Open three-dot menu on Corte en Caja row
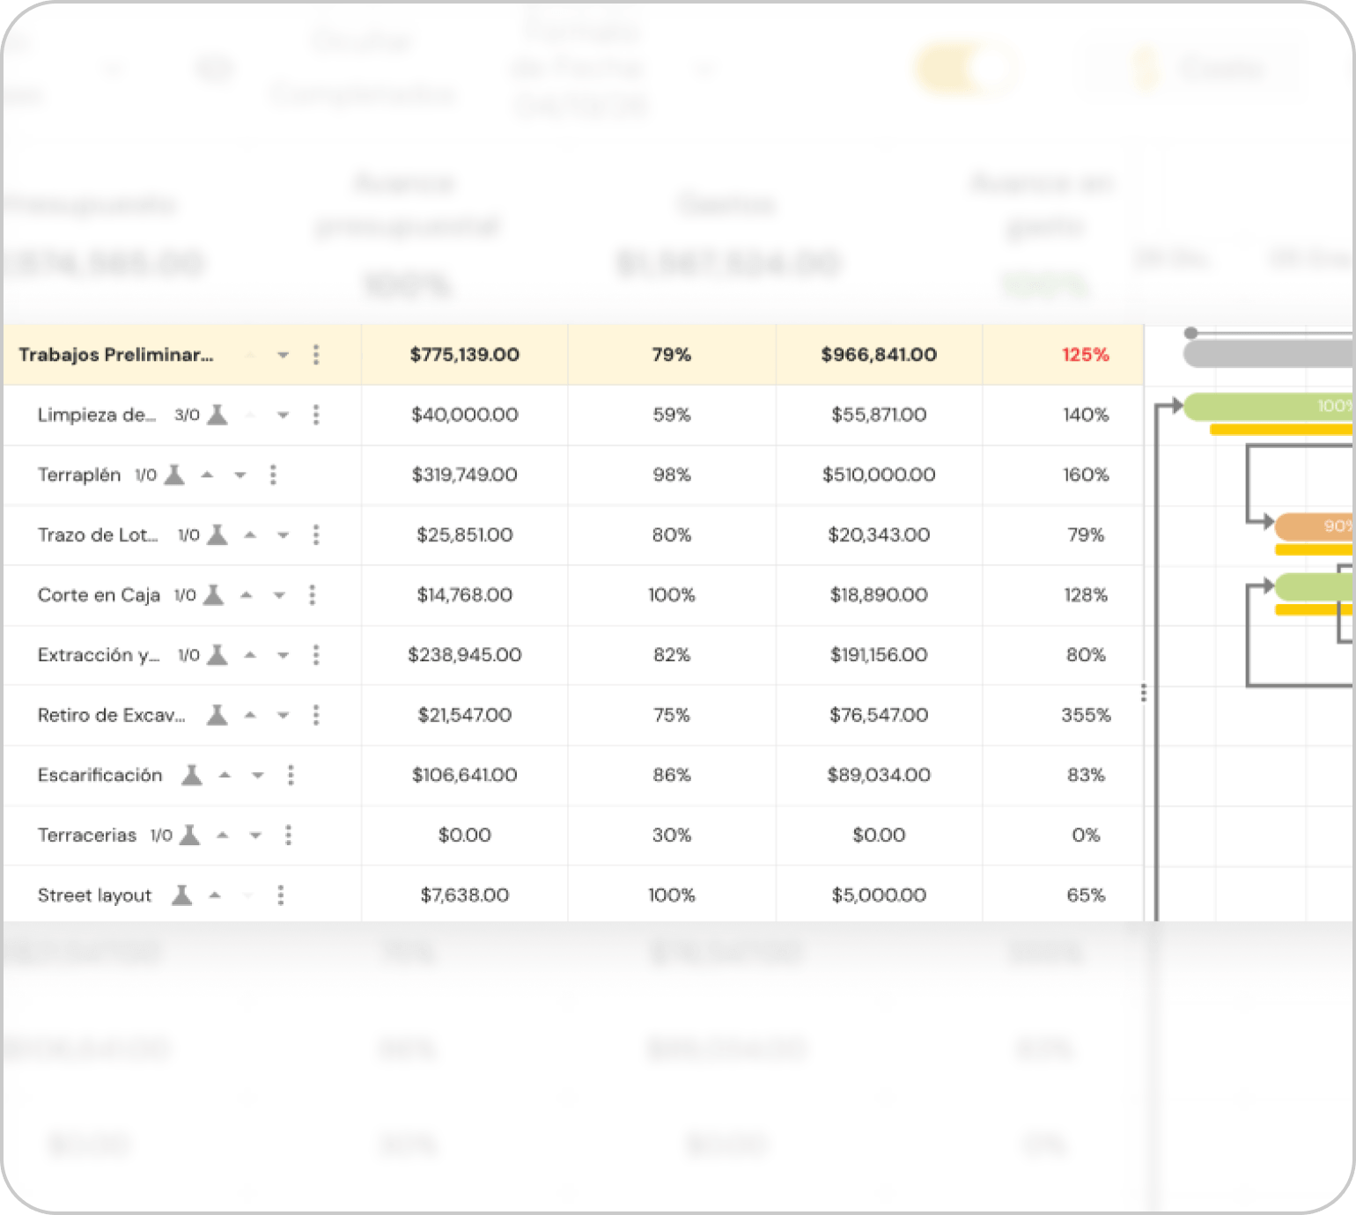The height and width of the screenshot is (1215, 1356). (312, 595)
